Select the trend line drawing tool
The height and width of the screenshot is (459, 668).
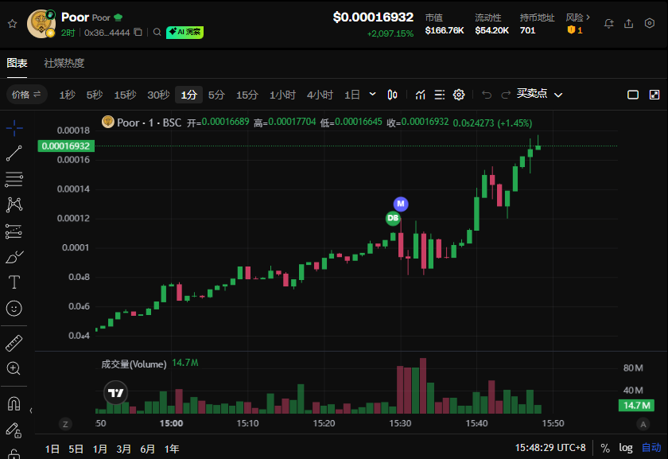14,153
